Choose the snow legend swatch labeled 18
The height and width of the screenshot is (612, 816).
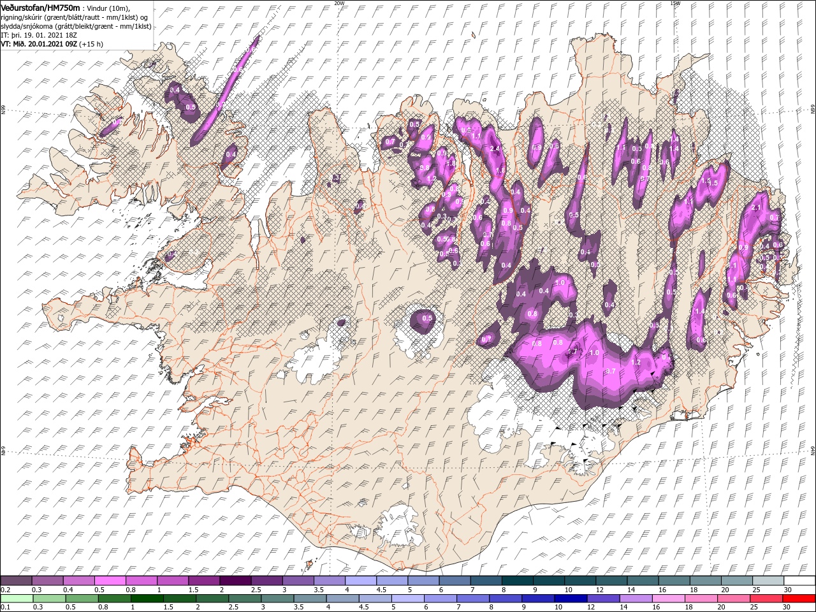[x=705, y=581]
